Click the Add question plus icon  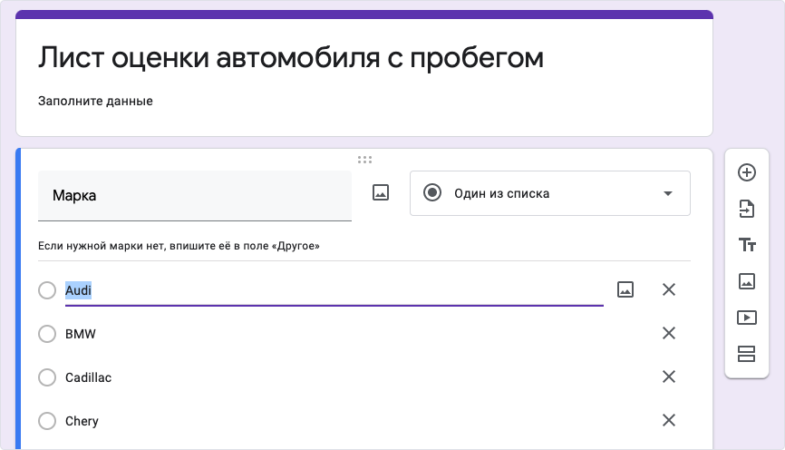[746, 172]
